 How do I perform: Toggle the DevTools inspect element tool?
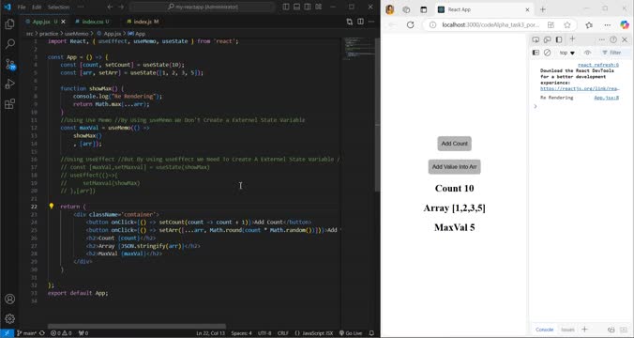pyautogui.click(x=536, y=39)
